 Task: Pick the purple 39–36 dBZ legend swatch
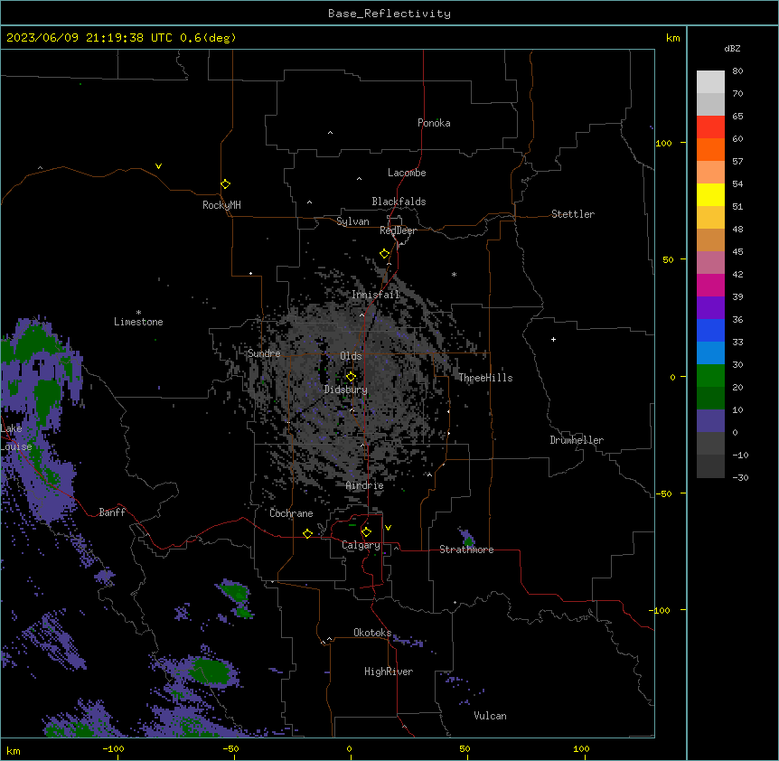[710, 307]
